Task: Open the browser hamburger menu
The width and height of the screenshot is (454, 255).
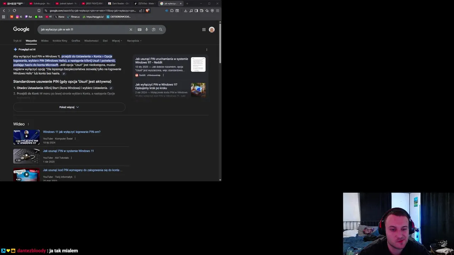Action: 217,11
